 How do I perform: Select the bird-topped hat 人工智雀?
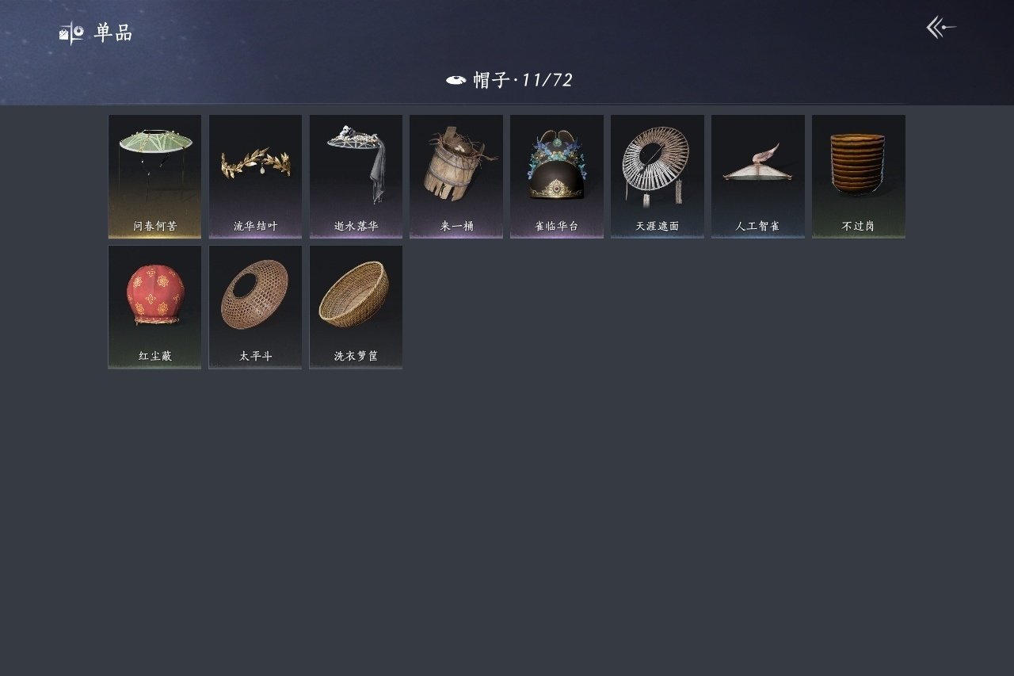(x=758, y=177)
